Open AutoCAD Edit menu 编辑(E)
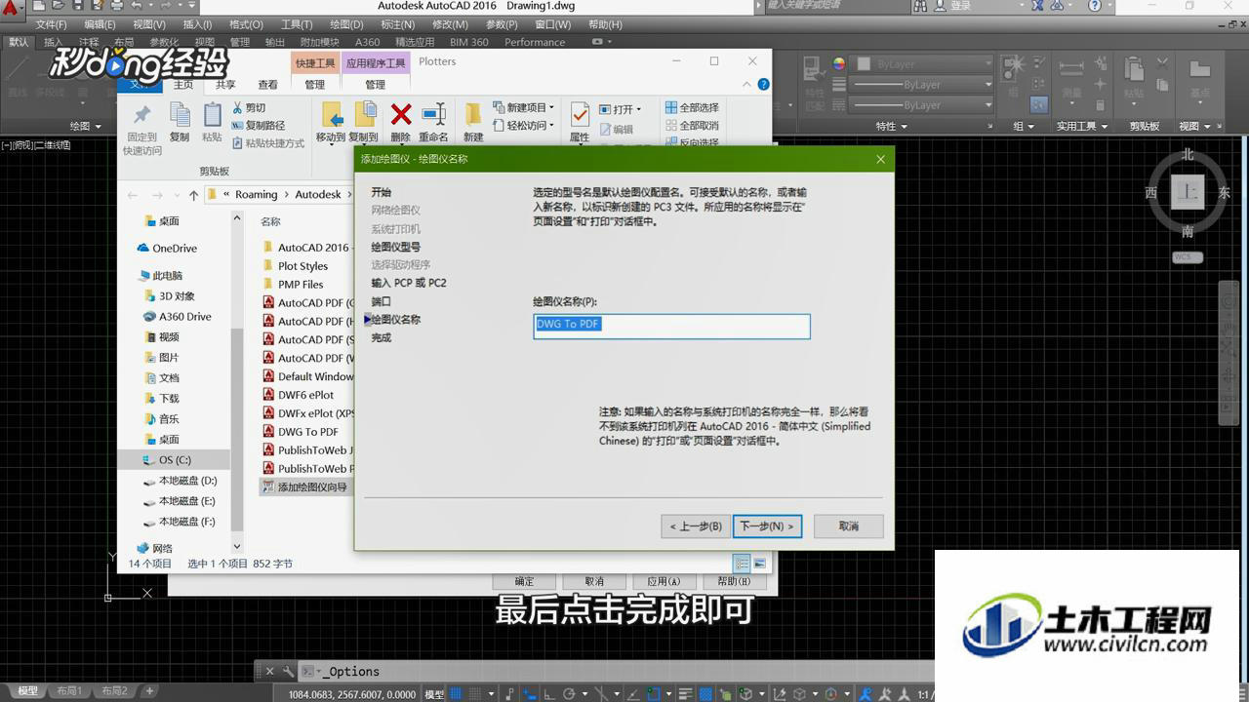Screen dimensions: 1249x702 point(100,24)
